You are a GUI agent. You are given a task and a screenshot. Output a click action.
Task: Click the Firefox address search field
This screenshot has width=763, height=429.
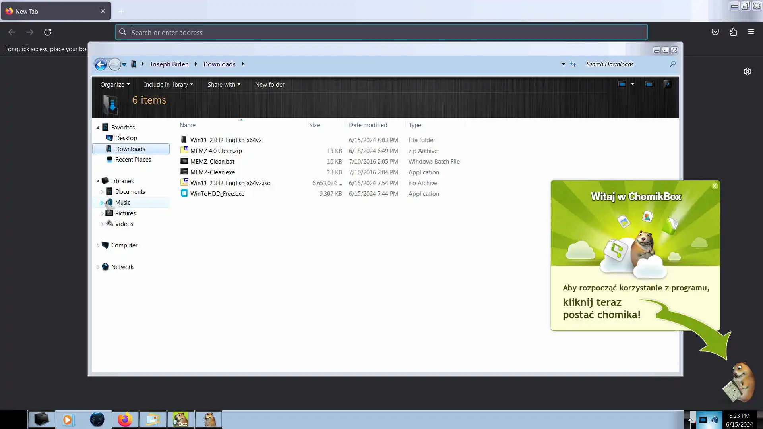pyautogui.click(x=381, y=32)
